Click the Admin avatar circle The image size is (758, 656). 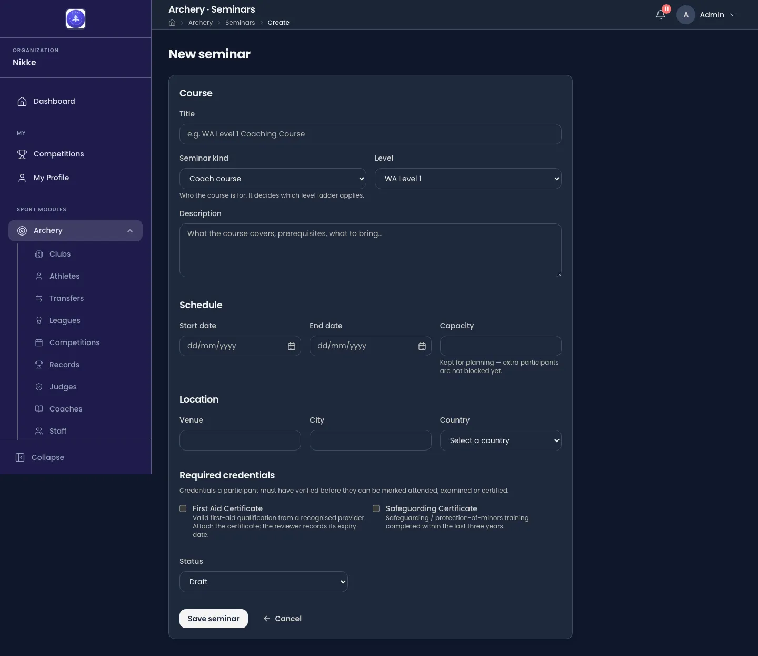click(x=686, y=15)
